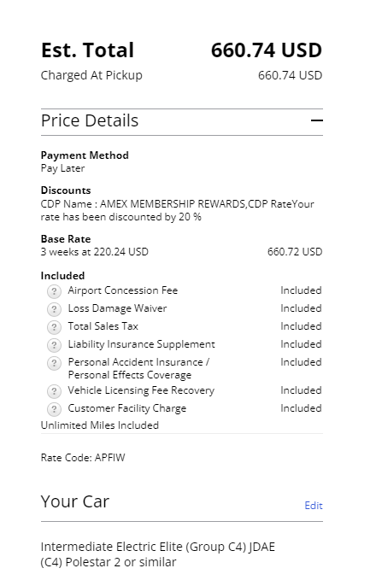Viewport: 382px width, 580px height.
Task: Open help for Airport Concession Fee
Action: (54, 291)
